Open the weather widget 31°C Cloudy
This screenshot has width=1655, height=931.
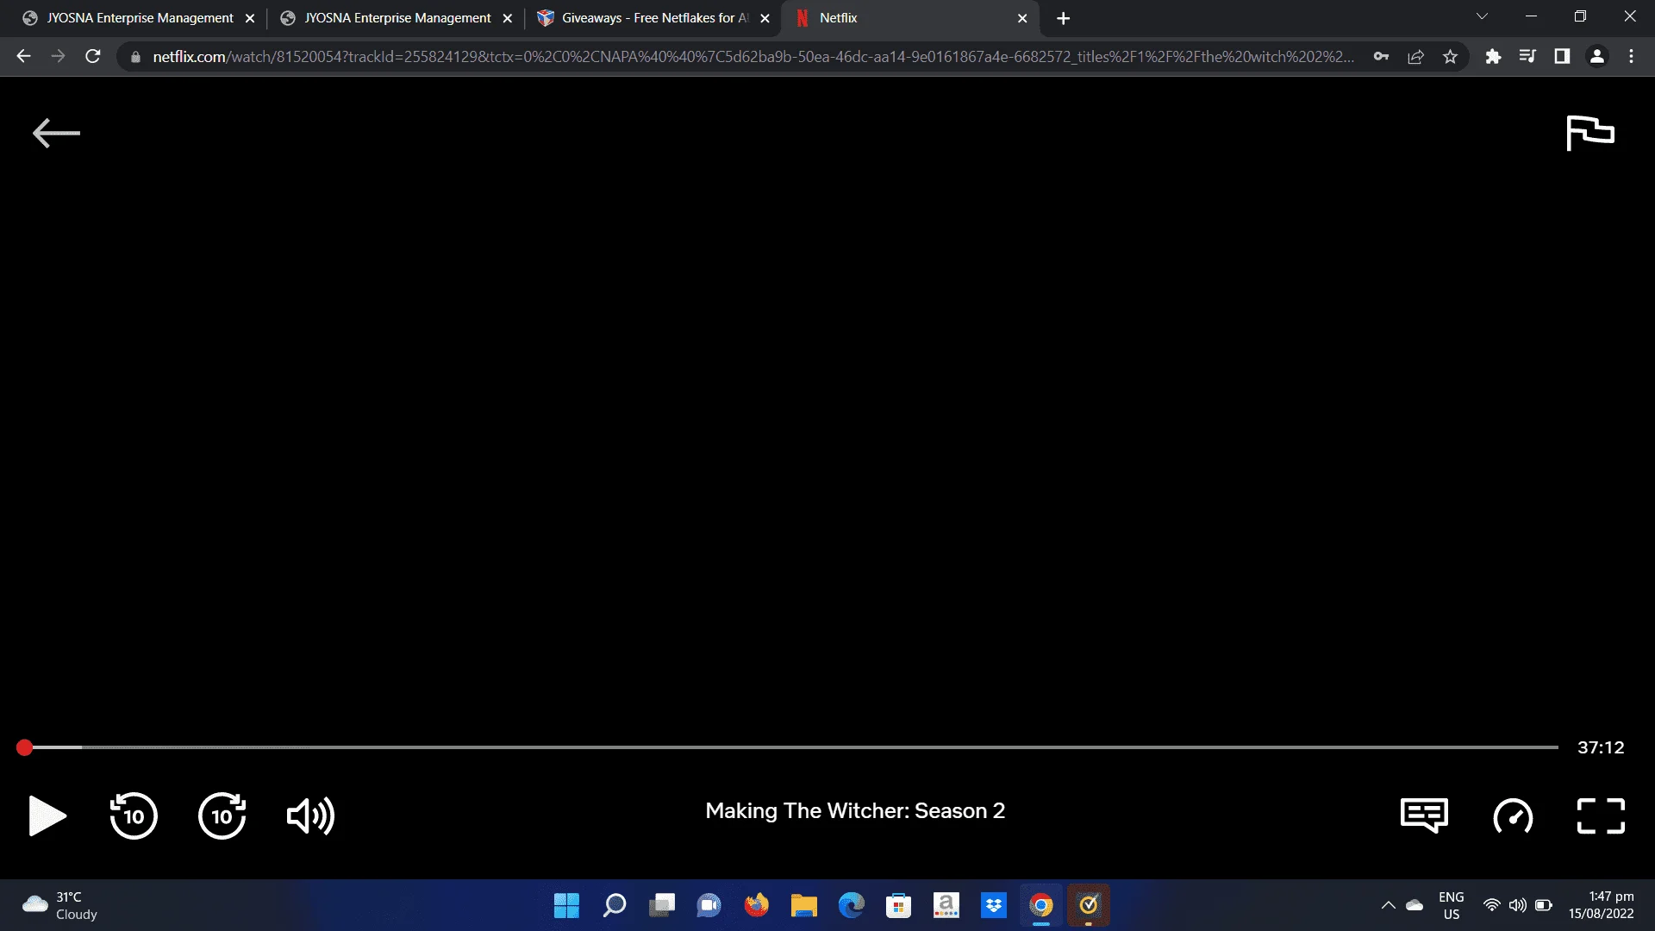coord(60,905)
